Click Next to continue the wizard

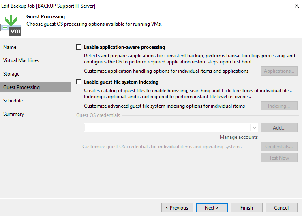212,208
